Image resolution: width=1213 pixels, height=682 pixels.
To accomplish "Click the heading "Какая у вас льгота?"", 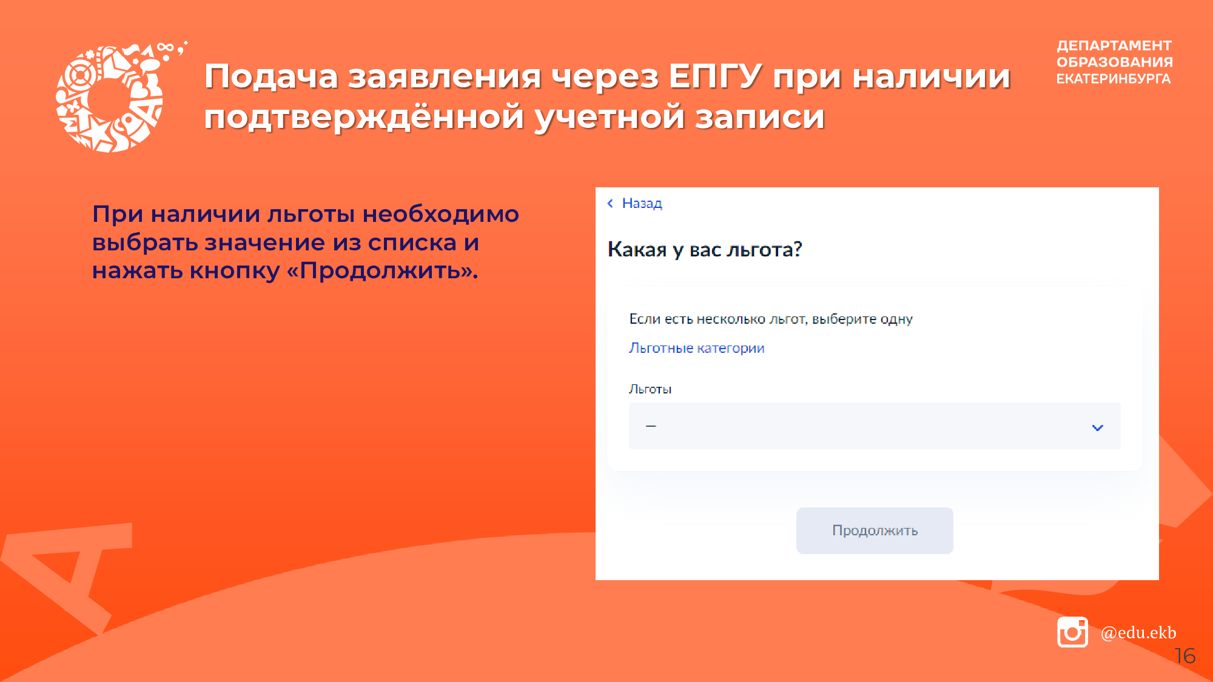I will 705,250.
